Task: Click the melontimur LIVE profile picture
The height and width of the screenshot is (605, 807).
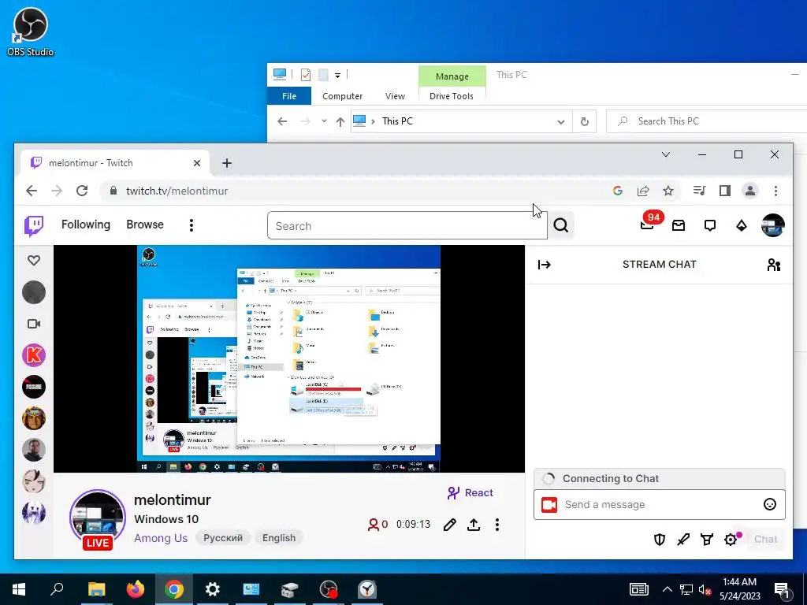Action: (x=98, y=518)
